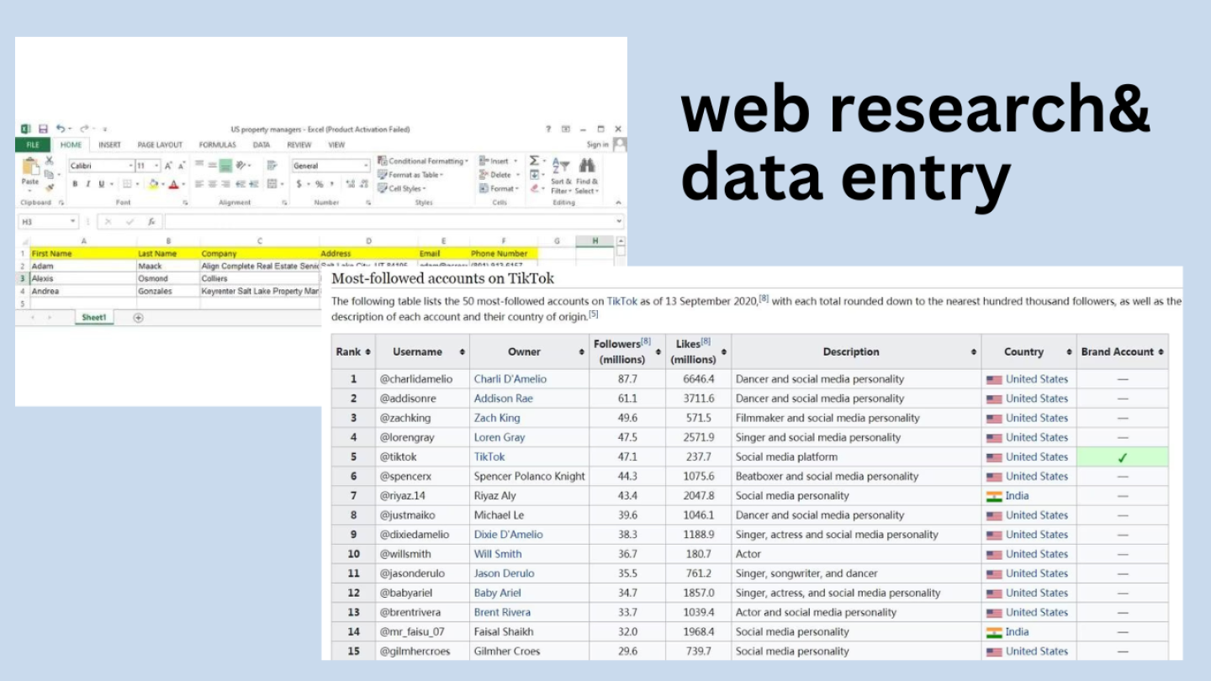This screenshot has width=1211, height=681.
Task: Click the Charli D'Amelio owner link
Action: [x=510, y=379]
